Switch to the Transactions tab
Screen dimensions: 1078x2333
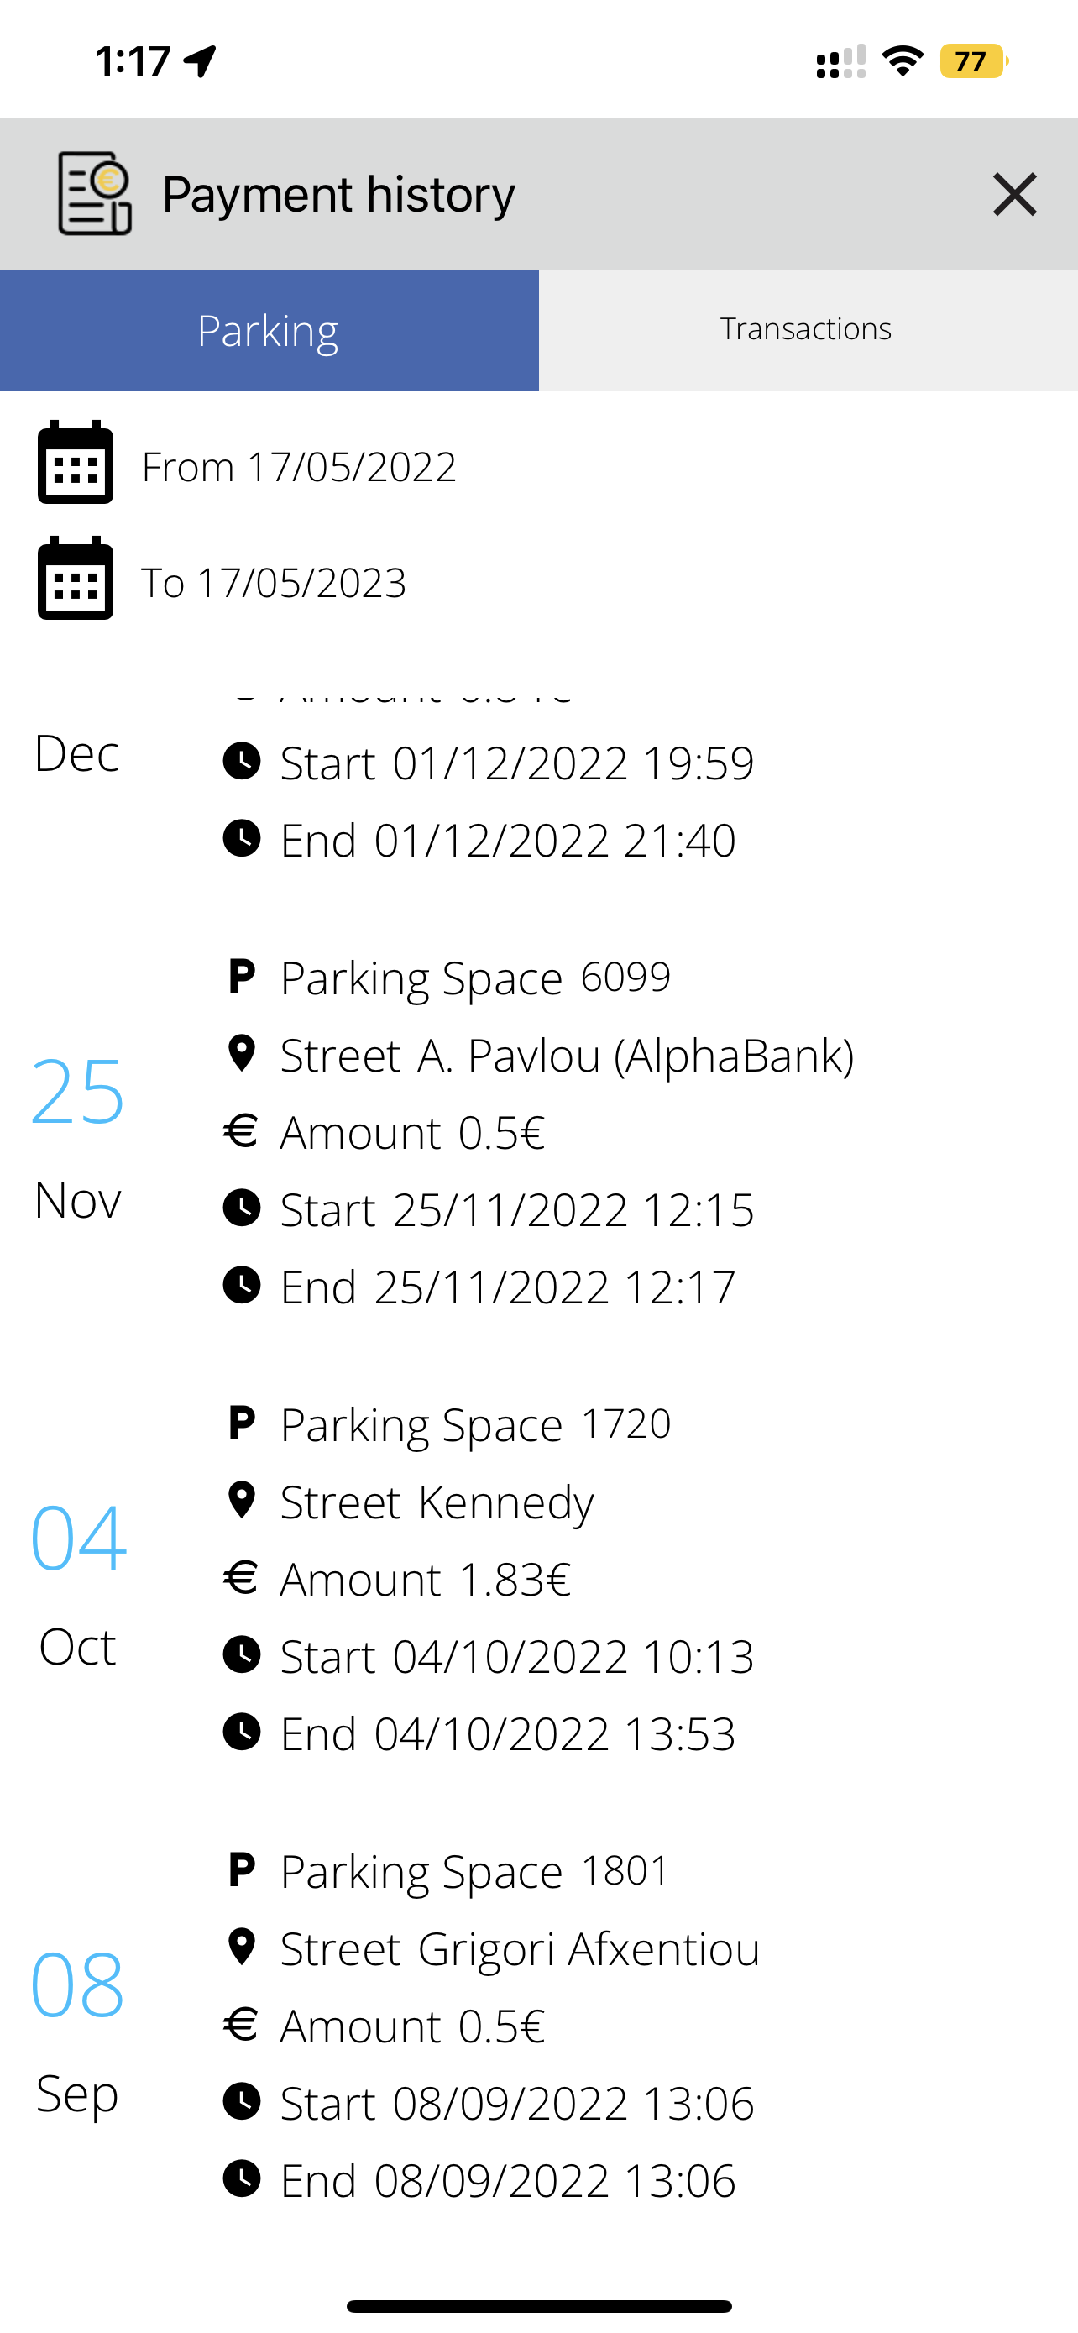(x=808, y=330)
